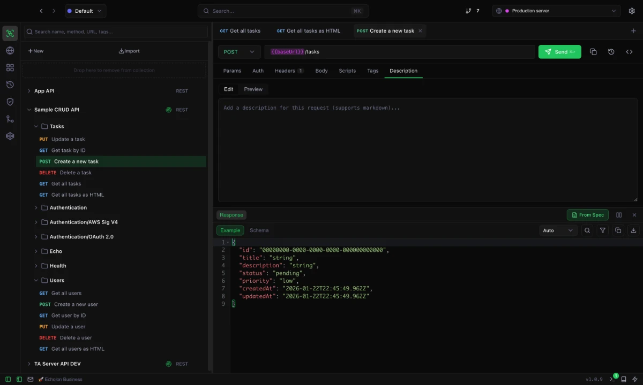The width and height of the screenshot is (643, 385).
Task: Open the POST method dropdown
Action: click(x=238, y=51)
